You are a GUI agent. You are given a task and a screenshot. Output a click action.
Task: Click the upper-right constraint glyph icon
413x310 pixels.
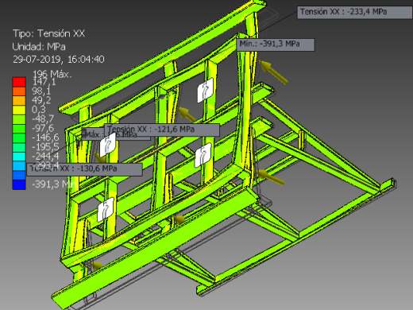[205, 90]
